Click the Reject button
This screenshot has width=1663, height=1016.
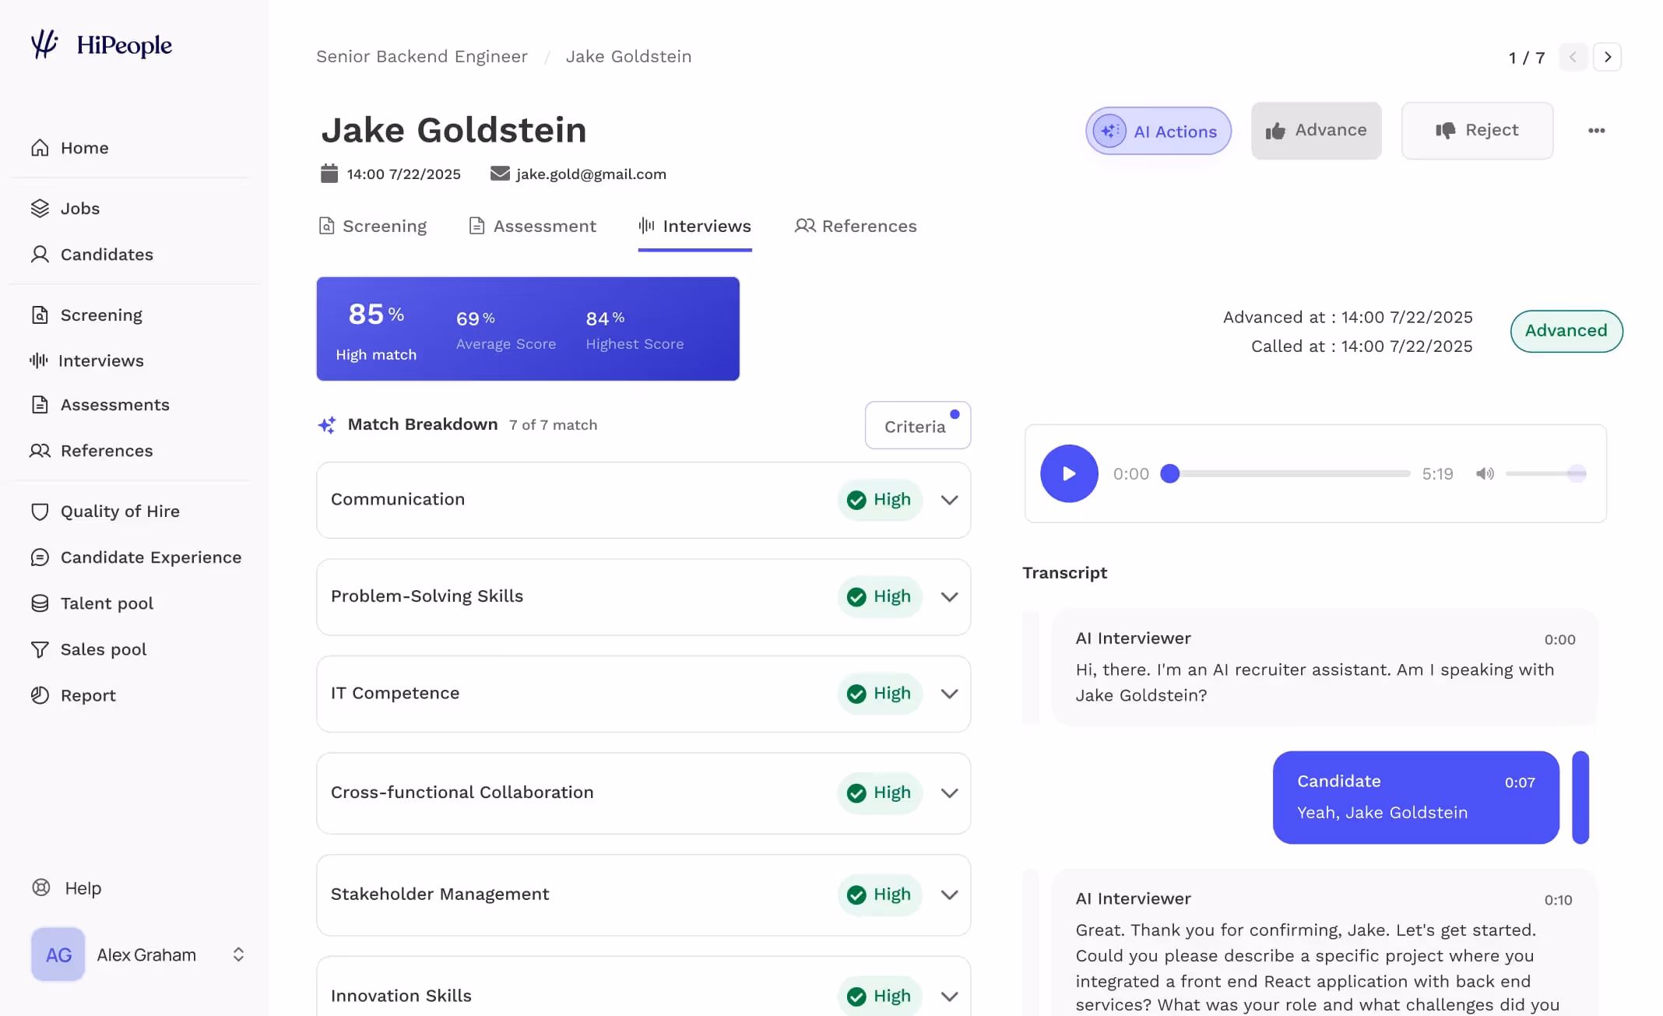point(1477,130)
